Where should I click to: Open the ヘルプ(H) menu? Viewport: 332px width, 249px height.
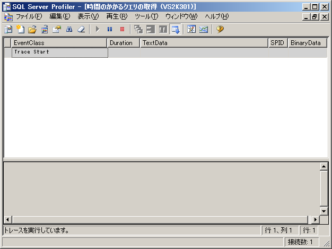pos(217,16)
